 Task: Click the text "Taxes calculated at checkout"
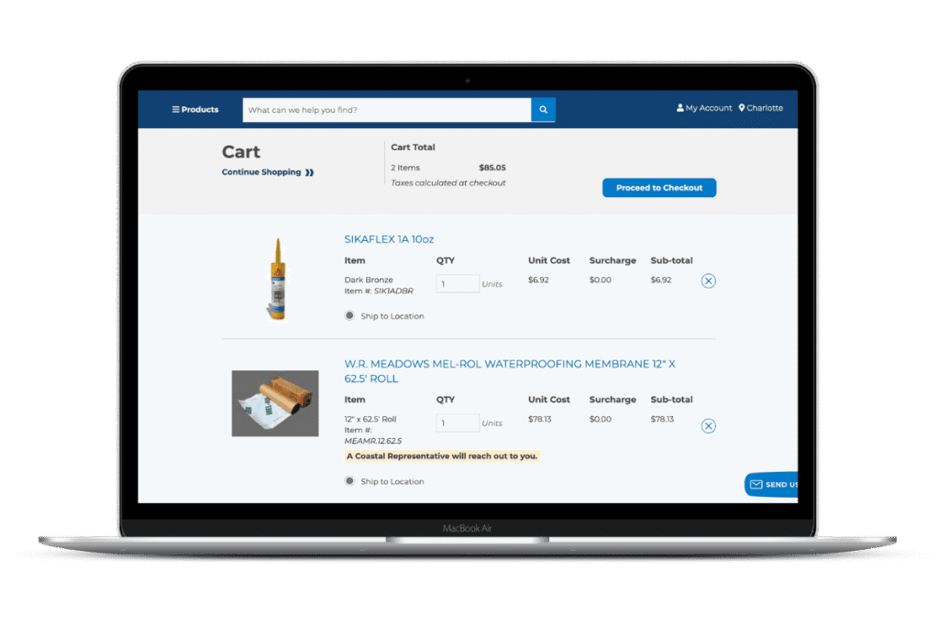coord(447,183)
